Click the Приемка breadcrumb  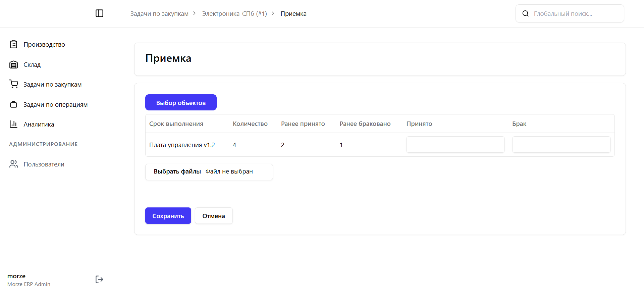pyautogui.click(x=293, y=13)
